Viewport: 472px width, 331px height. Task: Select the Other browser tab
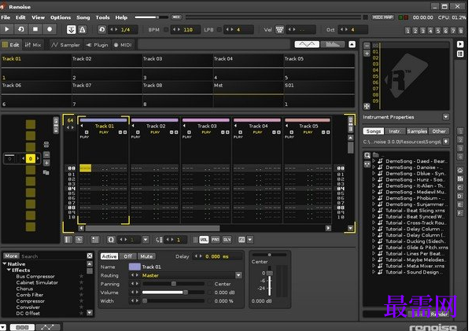(439, 131)
